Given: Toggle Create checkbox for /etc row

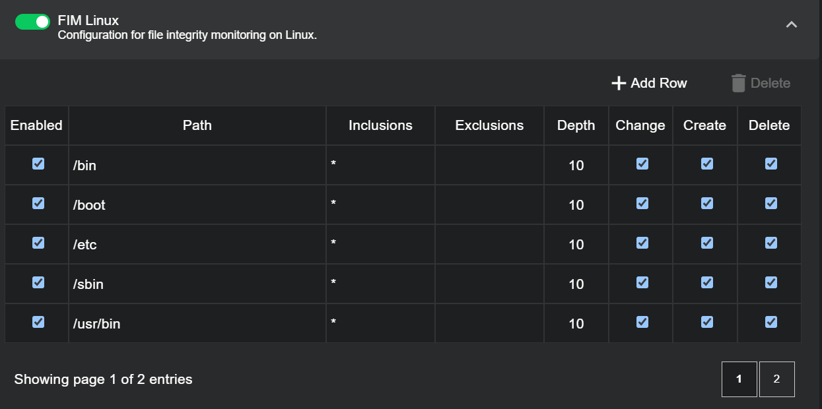Looking at the screenshot, I should point(706,243).
